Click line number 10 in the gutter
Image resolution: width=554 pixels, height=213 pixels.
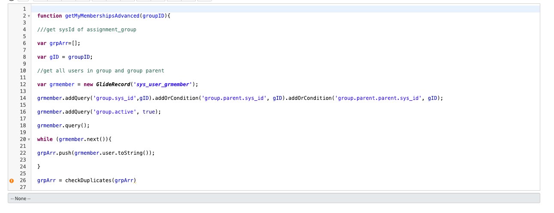pyautogui.click(x=23, y=71)
